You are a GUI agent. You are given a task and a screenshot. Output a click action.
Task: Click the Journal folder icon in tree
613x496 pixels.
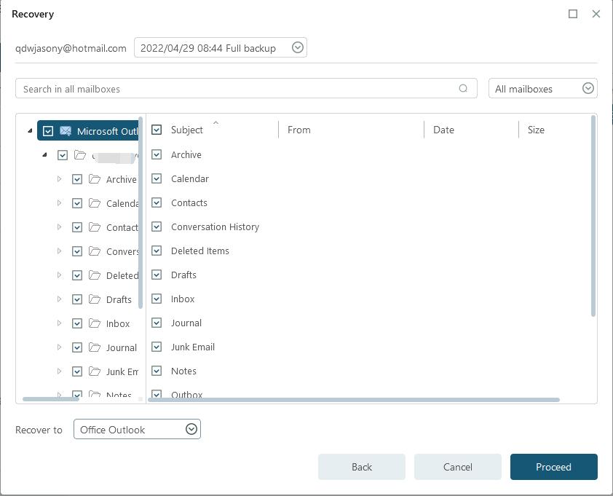click(94, 347)
